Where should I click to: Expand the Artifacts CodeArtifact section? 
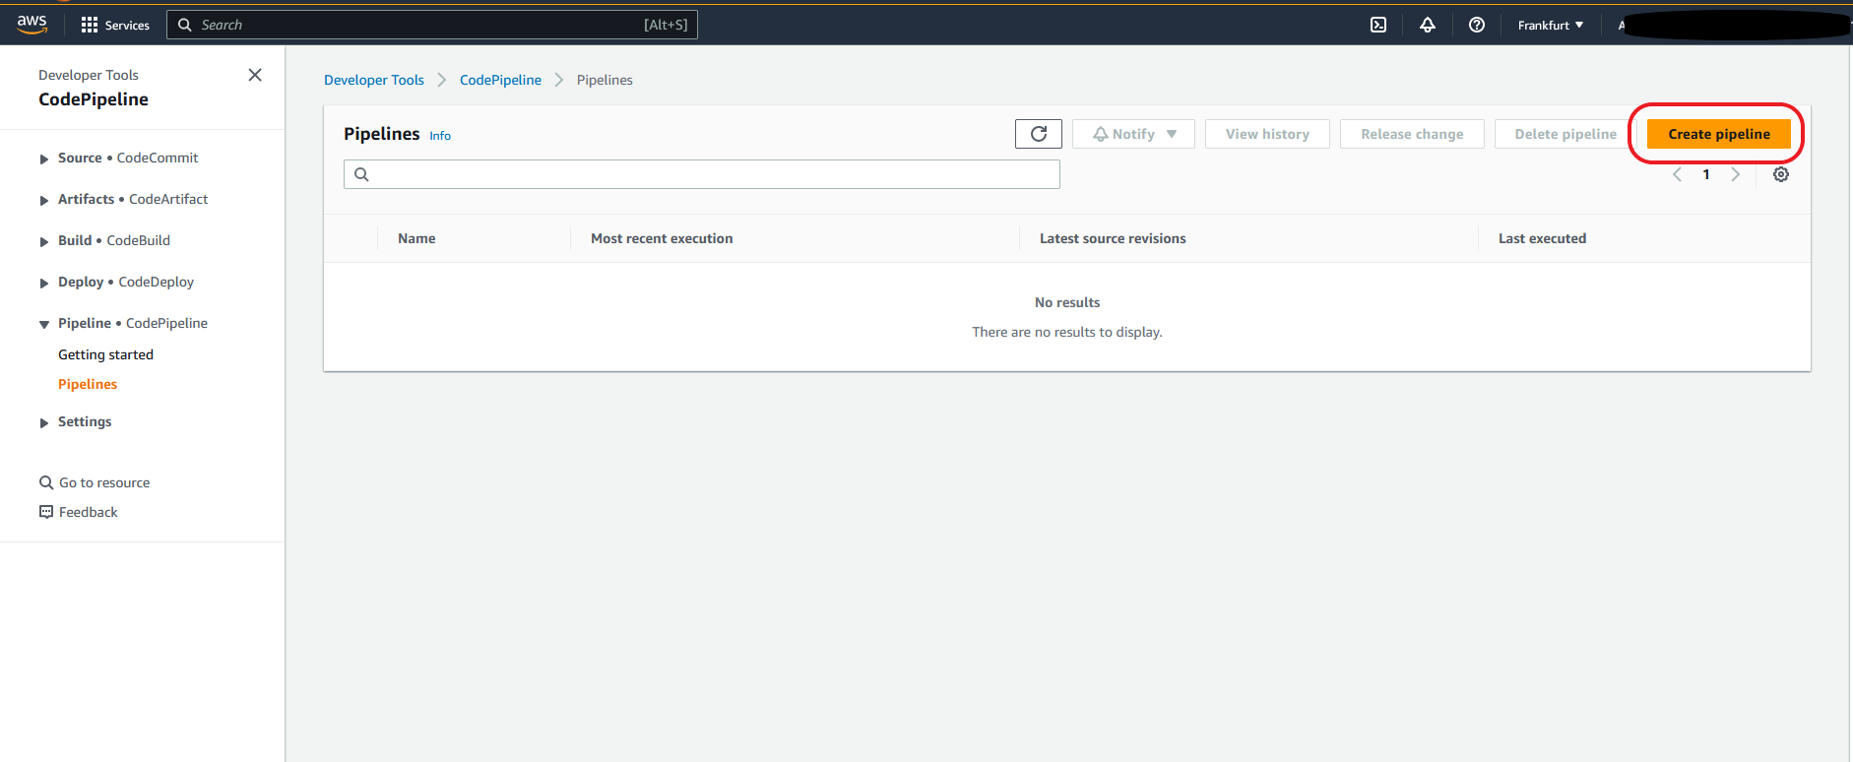coord(43,200)
